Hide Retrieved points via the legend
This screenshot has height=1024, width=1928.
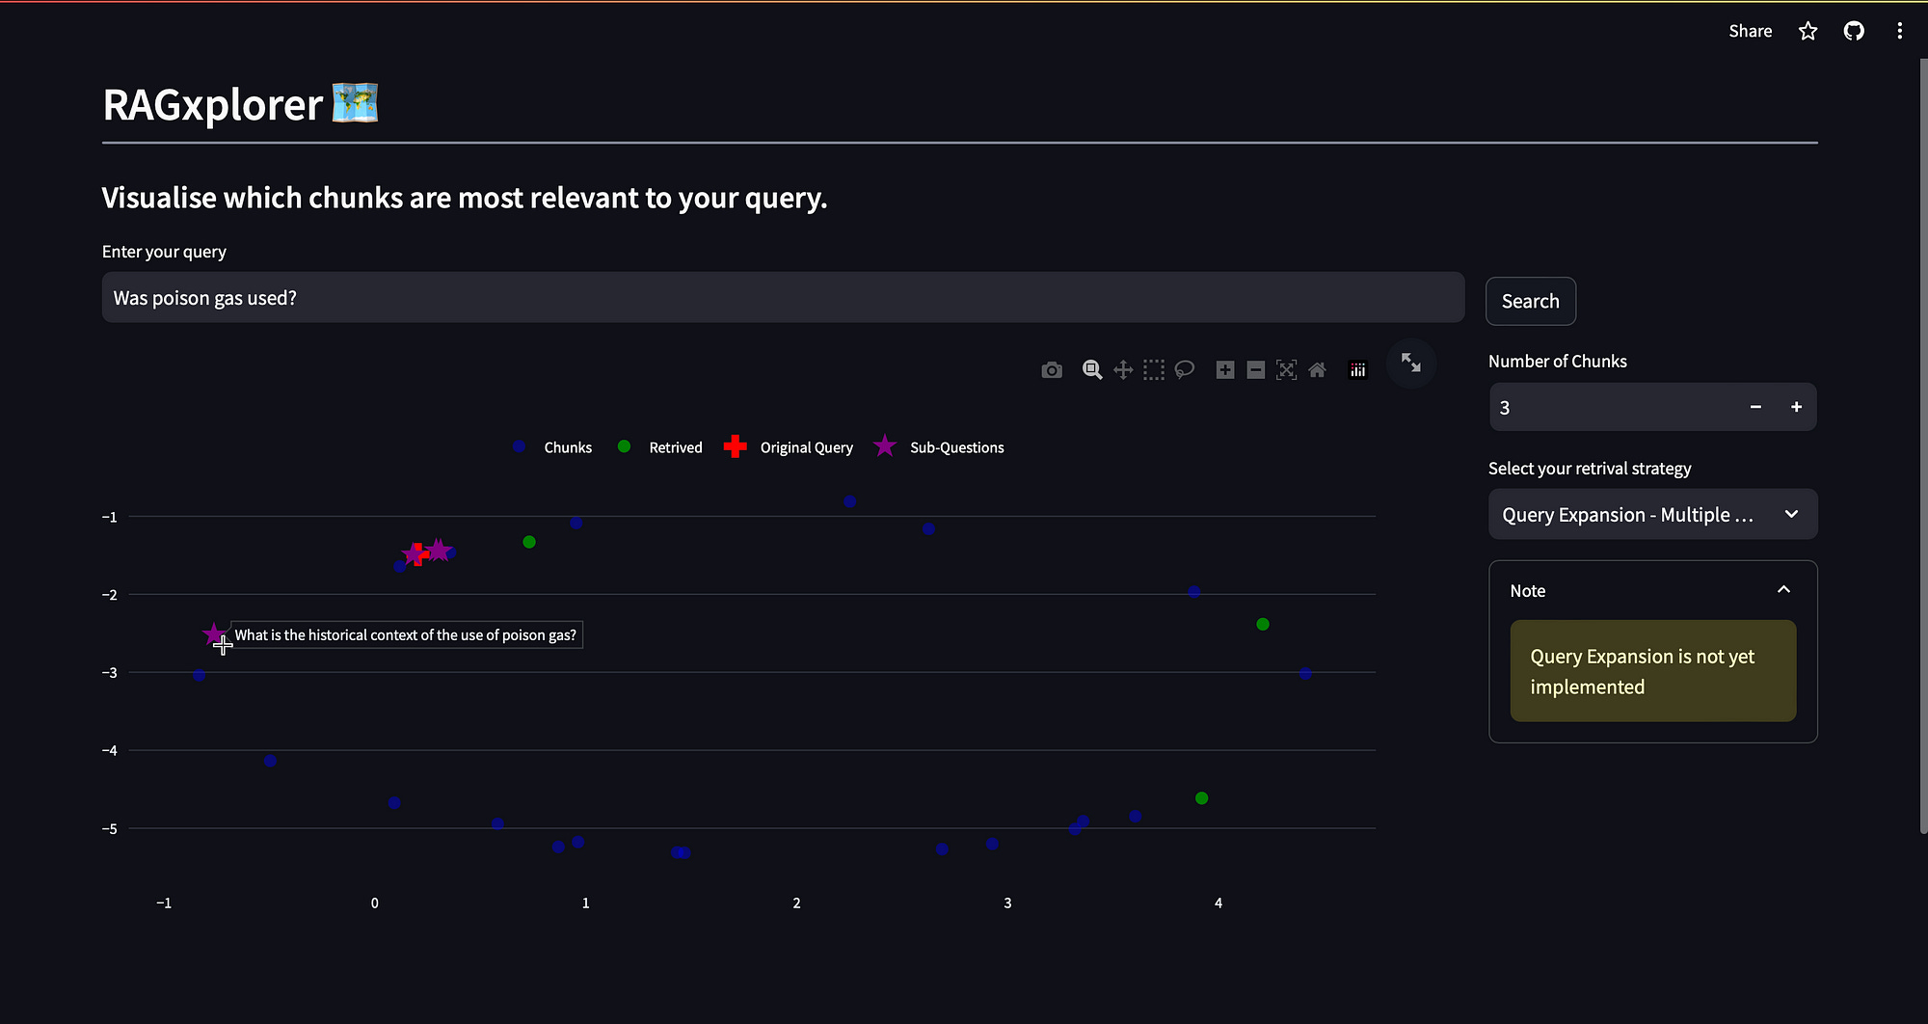pos(675,446)
